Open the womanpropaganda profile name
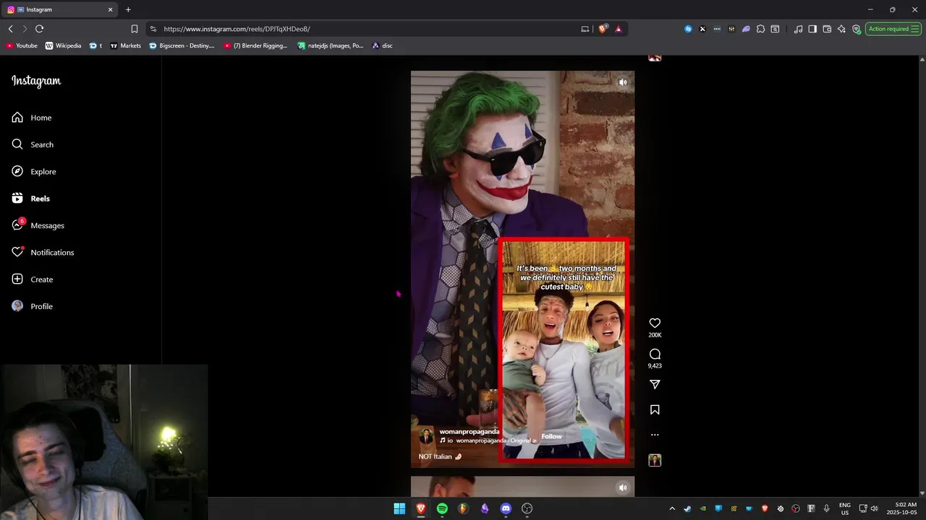The image size is (926, 520). [469, 432]
